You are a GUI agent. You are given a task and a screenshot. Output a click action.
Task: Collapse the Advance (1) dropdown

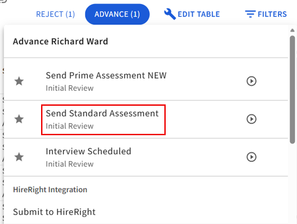click(117, 14)
